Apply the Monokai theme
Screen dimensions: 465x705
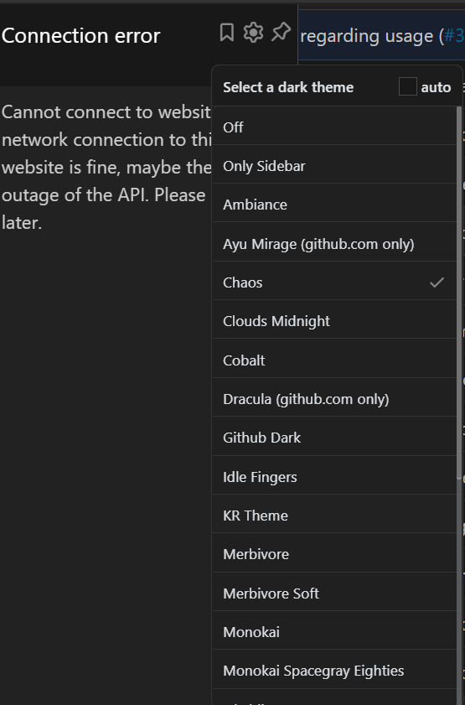(334, 632)
